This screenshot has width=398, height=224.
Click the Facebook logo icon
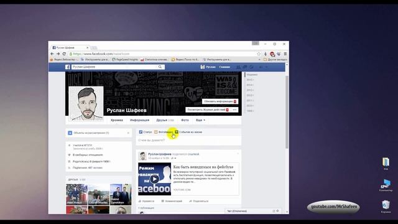pyautogui.click(x=68, y=67)
